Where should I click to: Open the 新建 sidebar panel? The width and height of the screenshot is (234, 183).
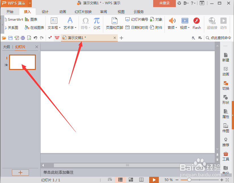pyautogui.click(x=226, y=57)
